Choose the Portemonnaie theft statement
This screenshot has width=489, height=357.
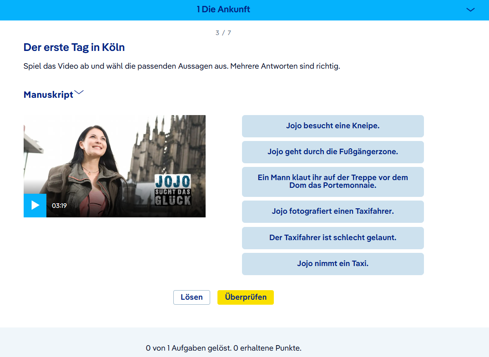pos(333,182)
